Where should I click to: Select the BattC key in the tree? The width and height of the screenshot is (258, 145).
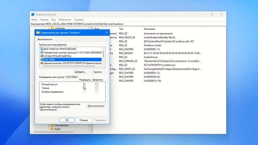point(58,129)
